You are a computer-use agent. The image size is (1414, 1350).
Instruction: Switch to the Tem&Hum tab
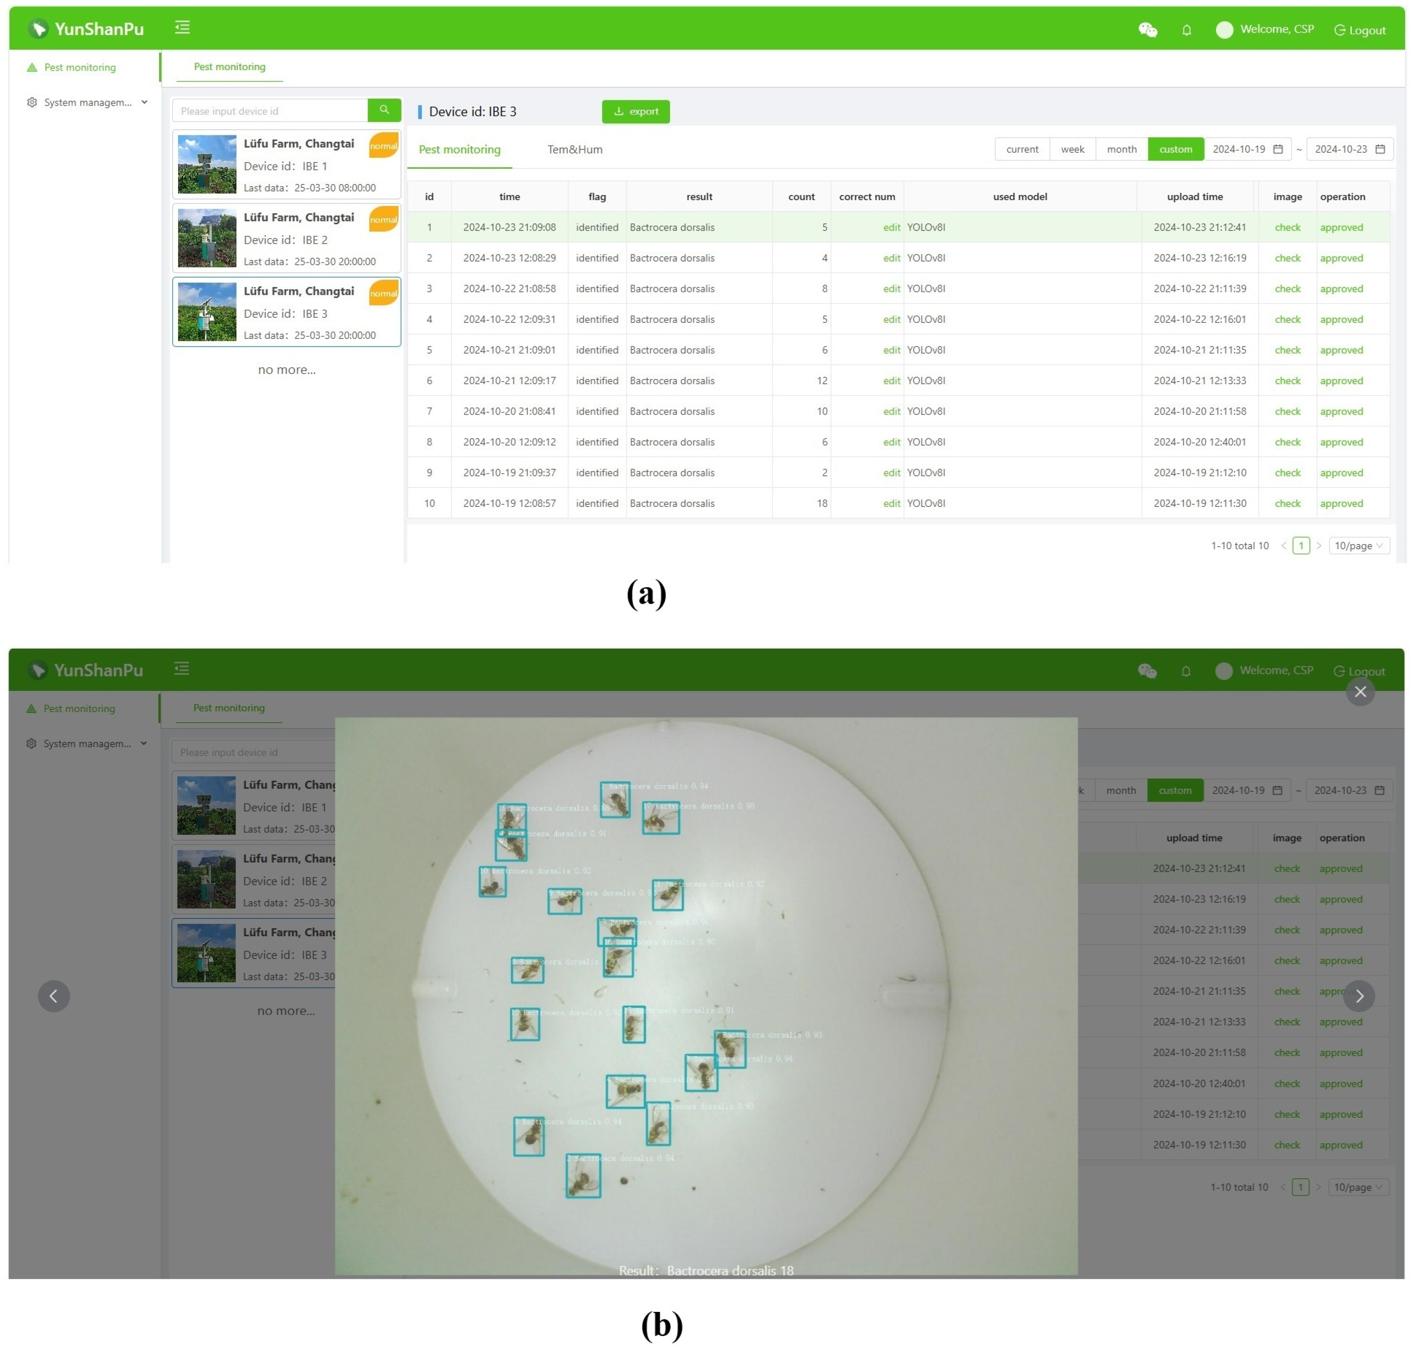574,150
